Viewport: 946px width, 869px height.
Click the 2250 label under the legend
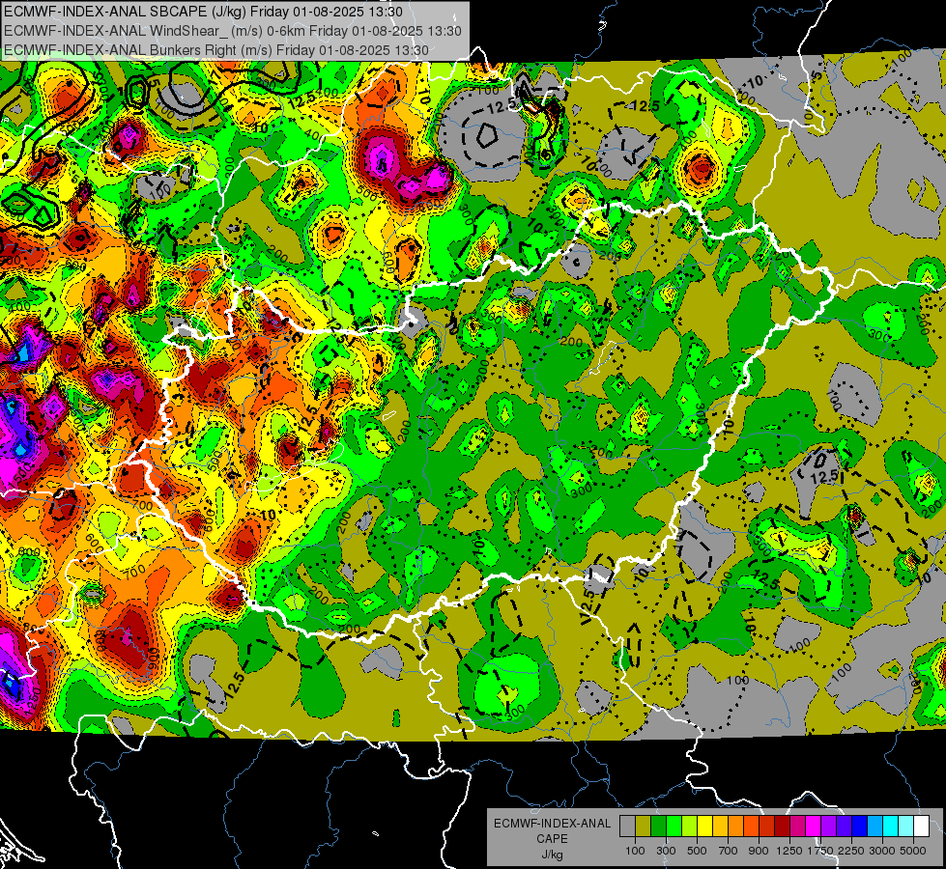point(851,851)
